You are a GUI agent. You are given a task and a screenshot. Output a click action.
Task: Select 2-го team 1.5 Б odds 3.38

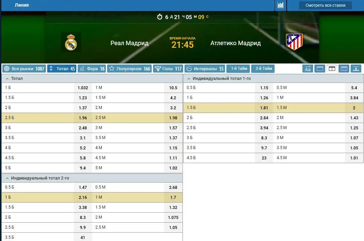[83, 207]
